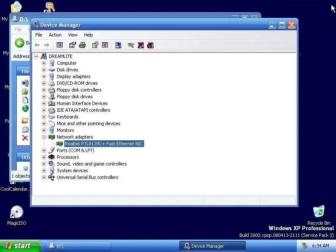Open the File menu in D:\ window
Screen dimensions: 336x252
tap(18, 29)
